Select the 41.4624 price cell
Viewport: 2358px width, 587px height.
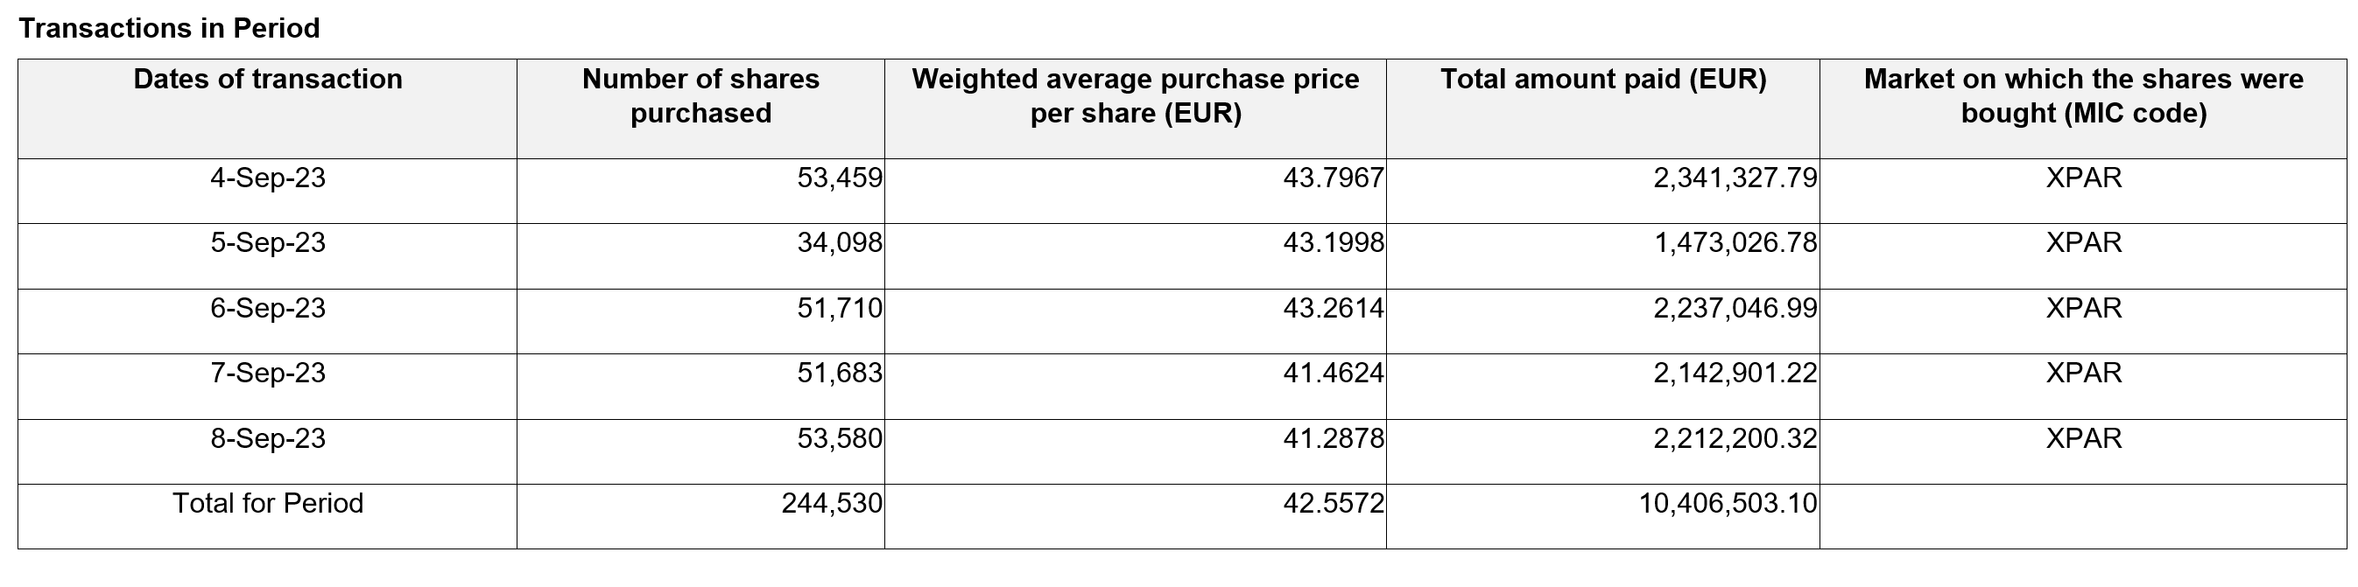[x=1333, y=373]
